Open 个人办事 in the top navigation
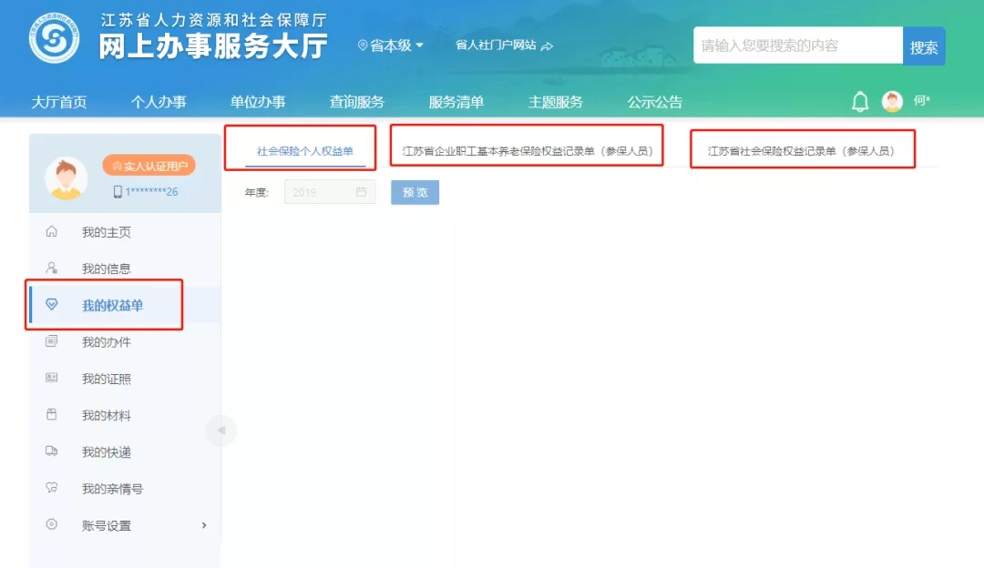The height and width of the screenshot is (568, 984). pyautogui.click(x=159, y=102)
